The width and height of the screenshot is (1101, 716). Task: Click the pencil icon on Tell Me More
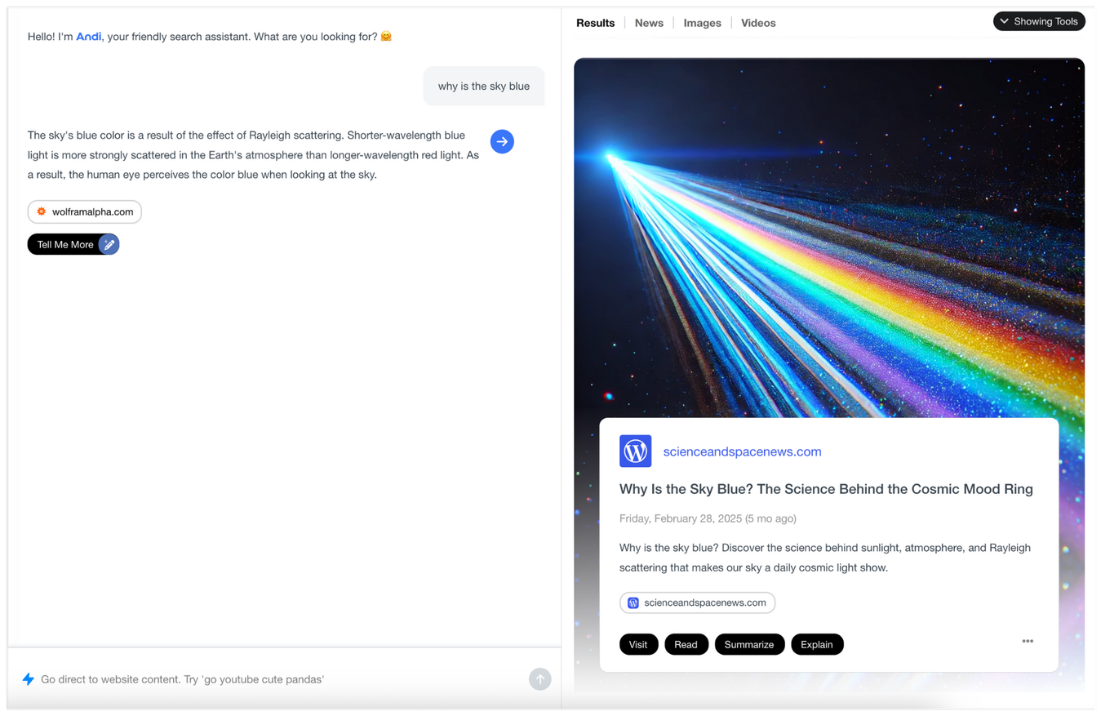109,244
